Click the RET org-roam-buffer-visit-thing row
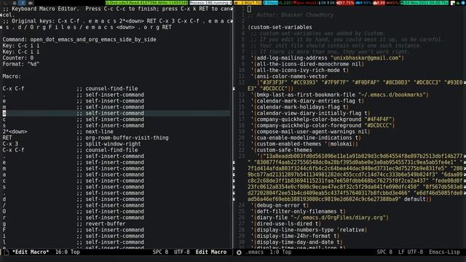Screen dimensions: 466x262 click(86, 138)
